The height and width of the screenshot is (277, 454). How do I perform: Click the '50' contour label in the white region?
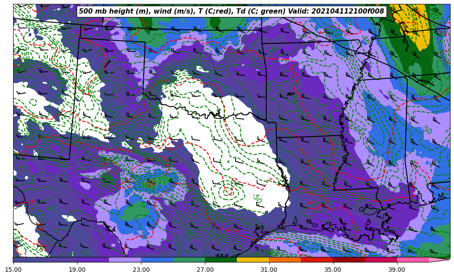(x=257, y=199)
